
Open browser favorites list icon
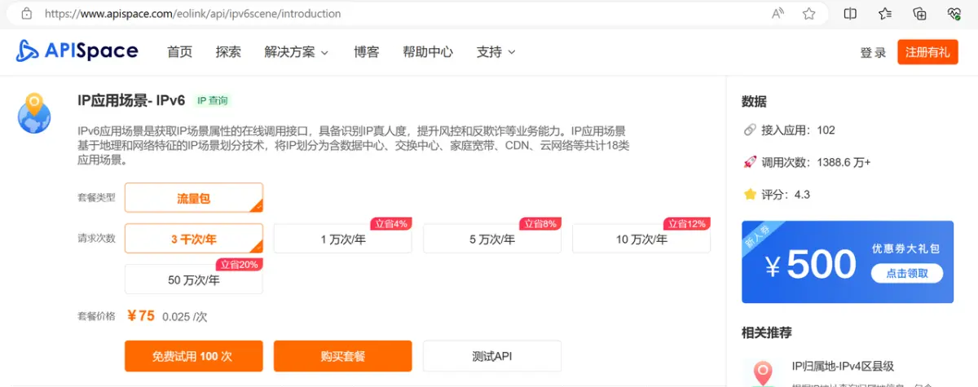[885, 14]
